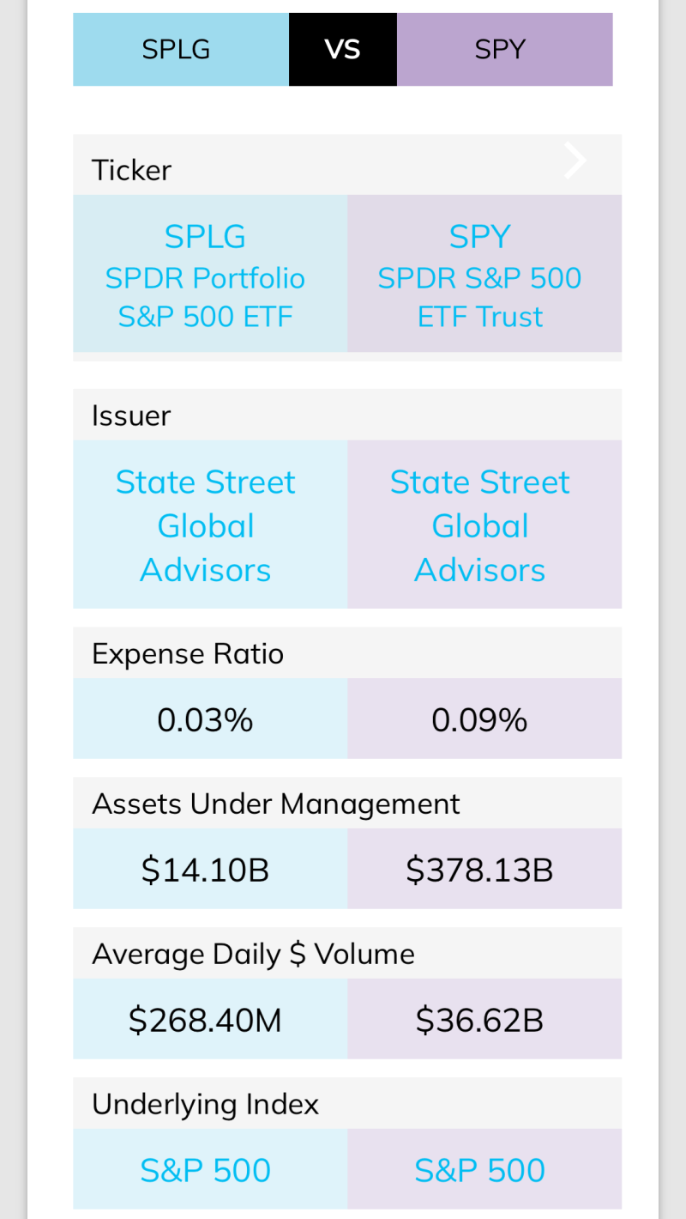
Task: Open State Street Global Advisors under SPY column
Action: pos(479,525)
